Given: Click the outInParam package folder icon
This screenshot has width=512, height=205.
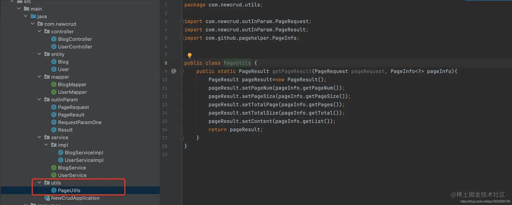Looking at the screenshot, I should point(47,100).
